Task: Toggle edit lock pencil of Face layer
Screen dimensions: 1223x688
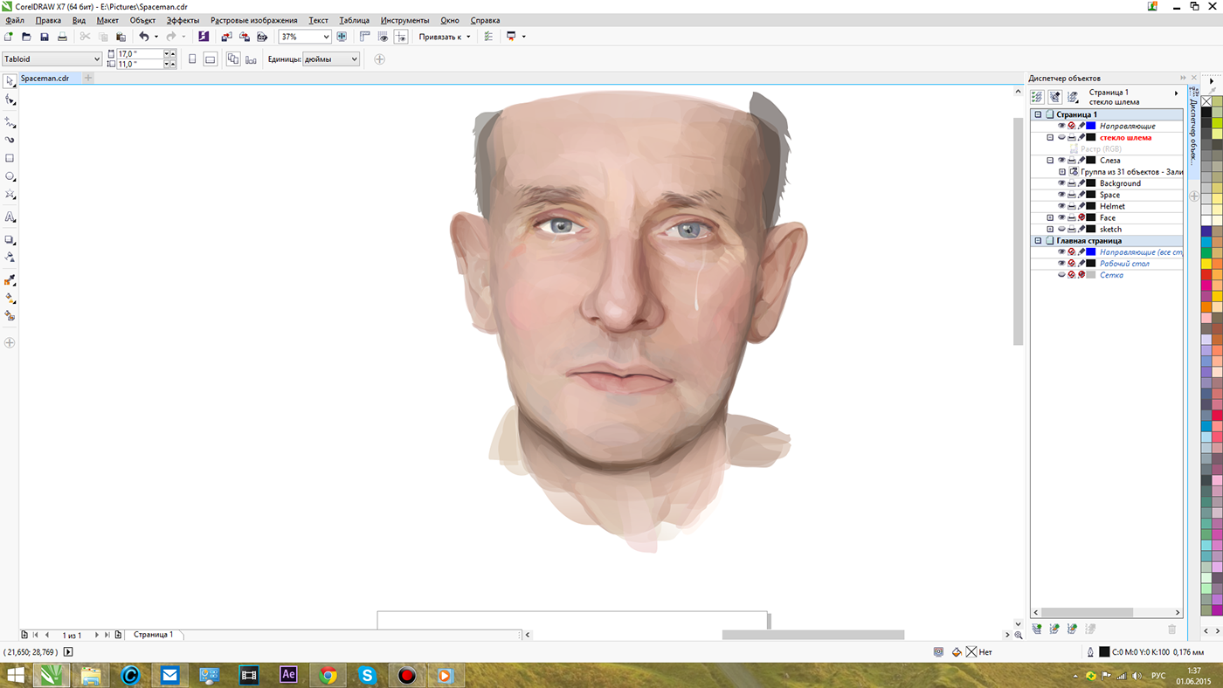Action: [x=1081, y=217]
